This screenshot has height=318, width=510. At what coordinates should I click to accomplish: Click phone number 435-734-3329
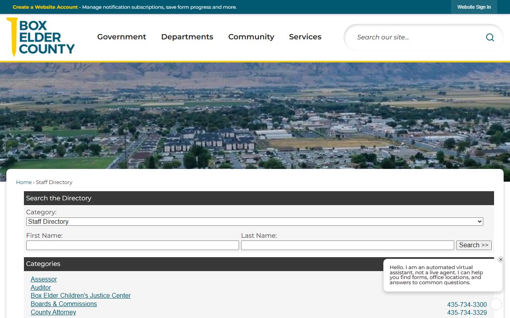point(467,313)
